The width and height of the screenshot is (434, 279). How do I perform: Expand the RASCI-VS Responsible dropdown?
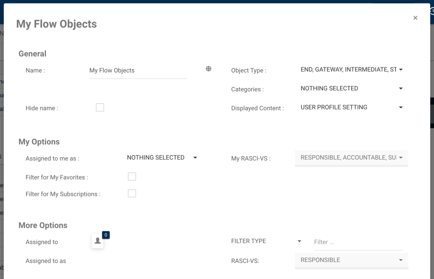[x=351, y=260]
